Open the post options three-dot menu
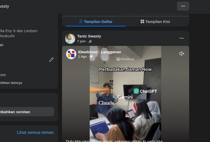This screenshot has width=210, height=142. point(182,38)
